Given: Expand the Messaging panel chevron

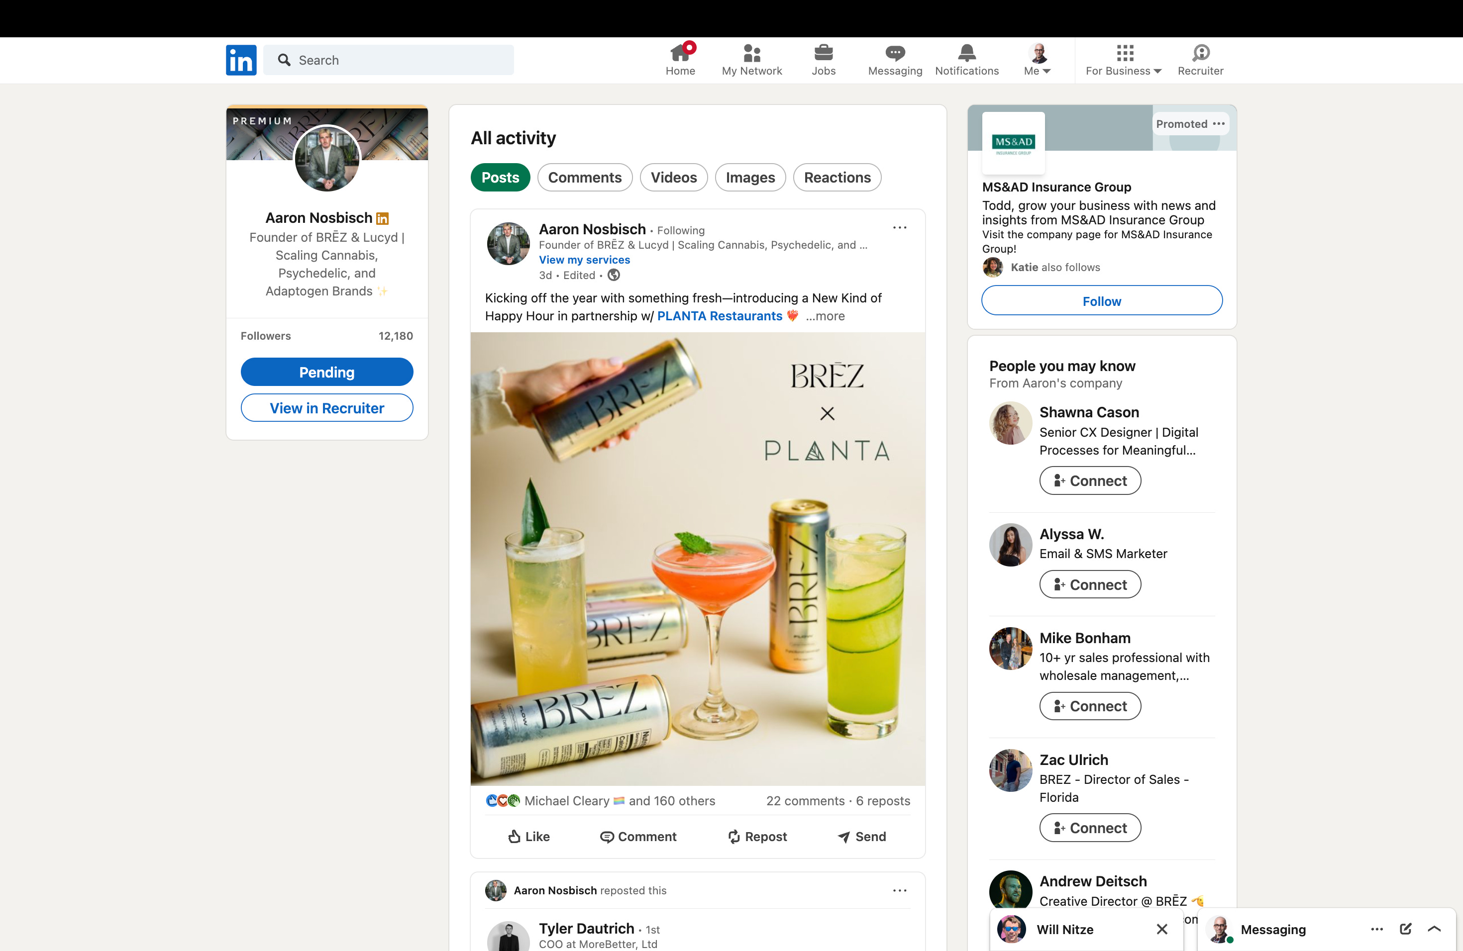Looking at the screenshot, I should click(x=1434, y=929).
